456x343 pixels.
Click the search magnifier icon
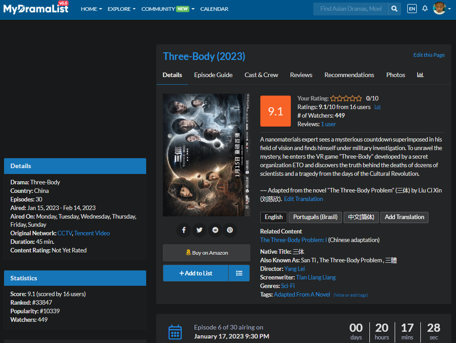pyautogui.click(x=394, y=9)
